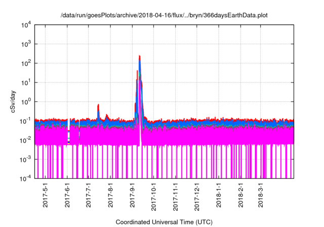Click the 10^0 y-axis tick label

click(x=26, y=102)
